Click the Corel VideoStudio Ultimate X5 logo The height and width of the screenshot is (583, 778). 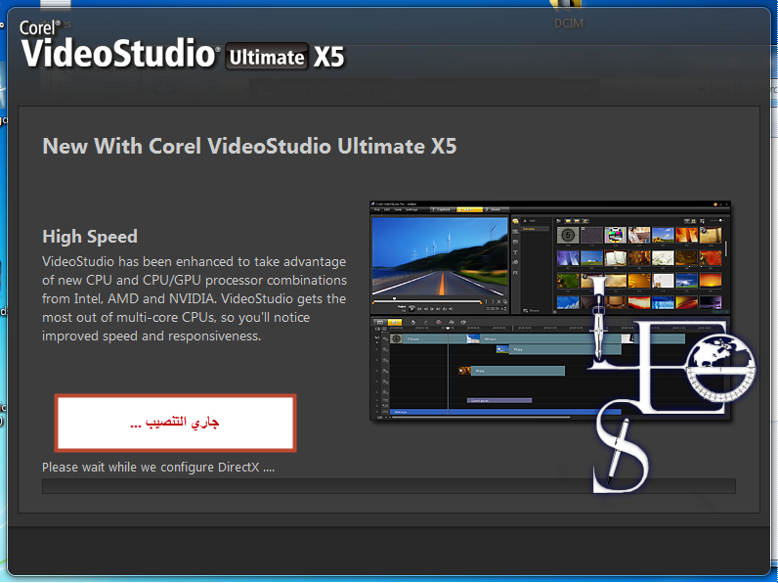click(x=182, y=45)
